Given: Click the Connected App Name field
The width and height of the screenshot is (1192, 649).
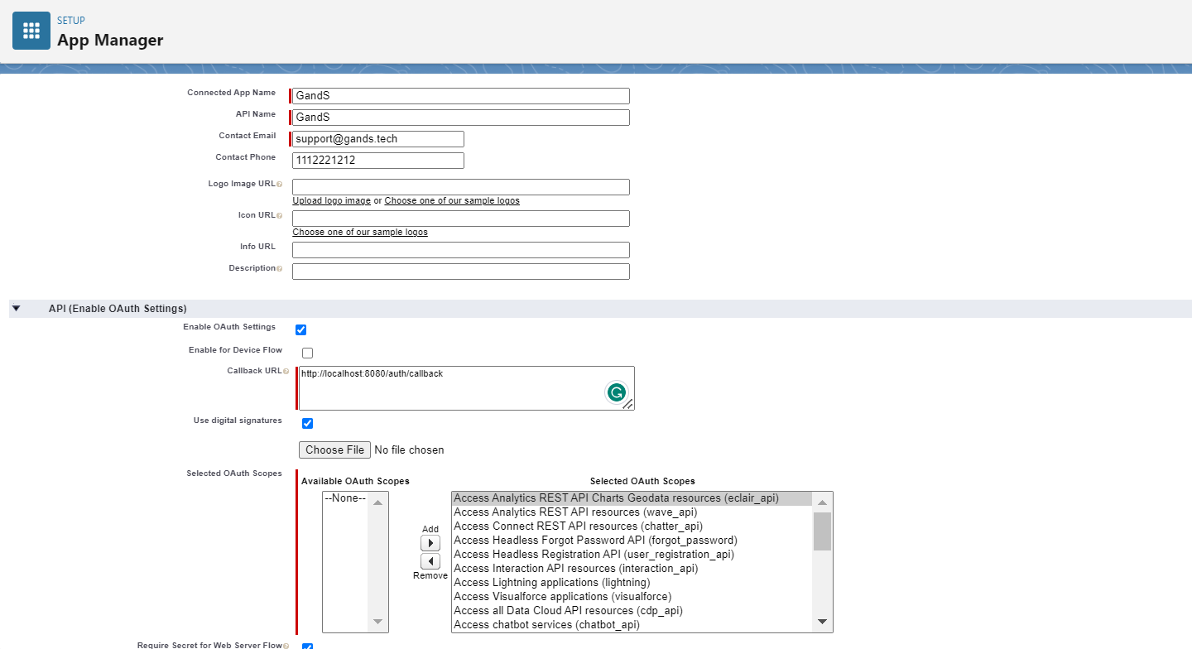Looking at the screenshot, I should click(461, 96).
